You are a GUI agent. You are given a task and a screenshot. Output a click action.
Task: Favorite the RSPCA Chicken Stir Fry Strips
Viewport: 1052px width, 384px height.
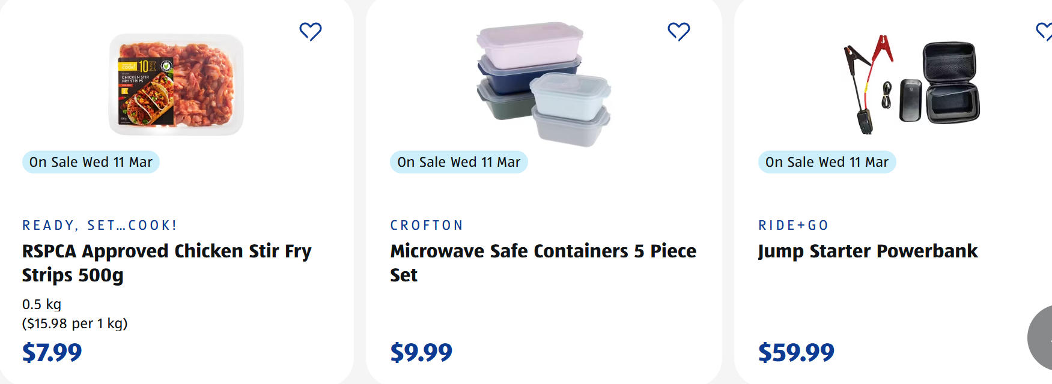(311, 31)
